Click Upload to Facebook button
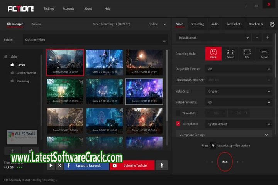The height and width of the screenshot is (185, 278). click(86, 165)
